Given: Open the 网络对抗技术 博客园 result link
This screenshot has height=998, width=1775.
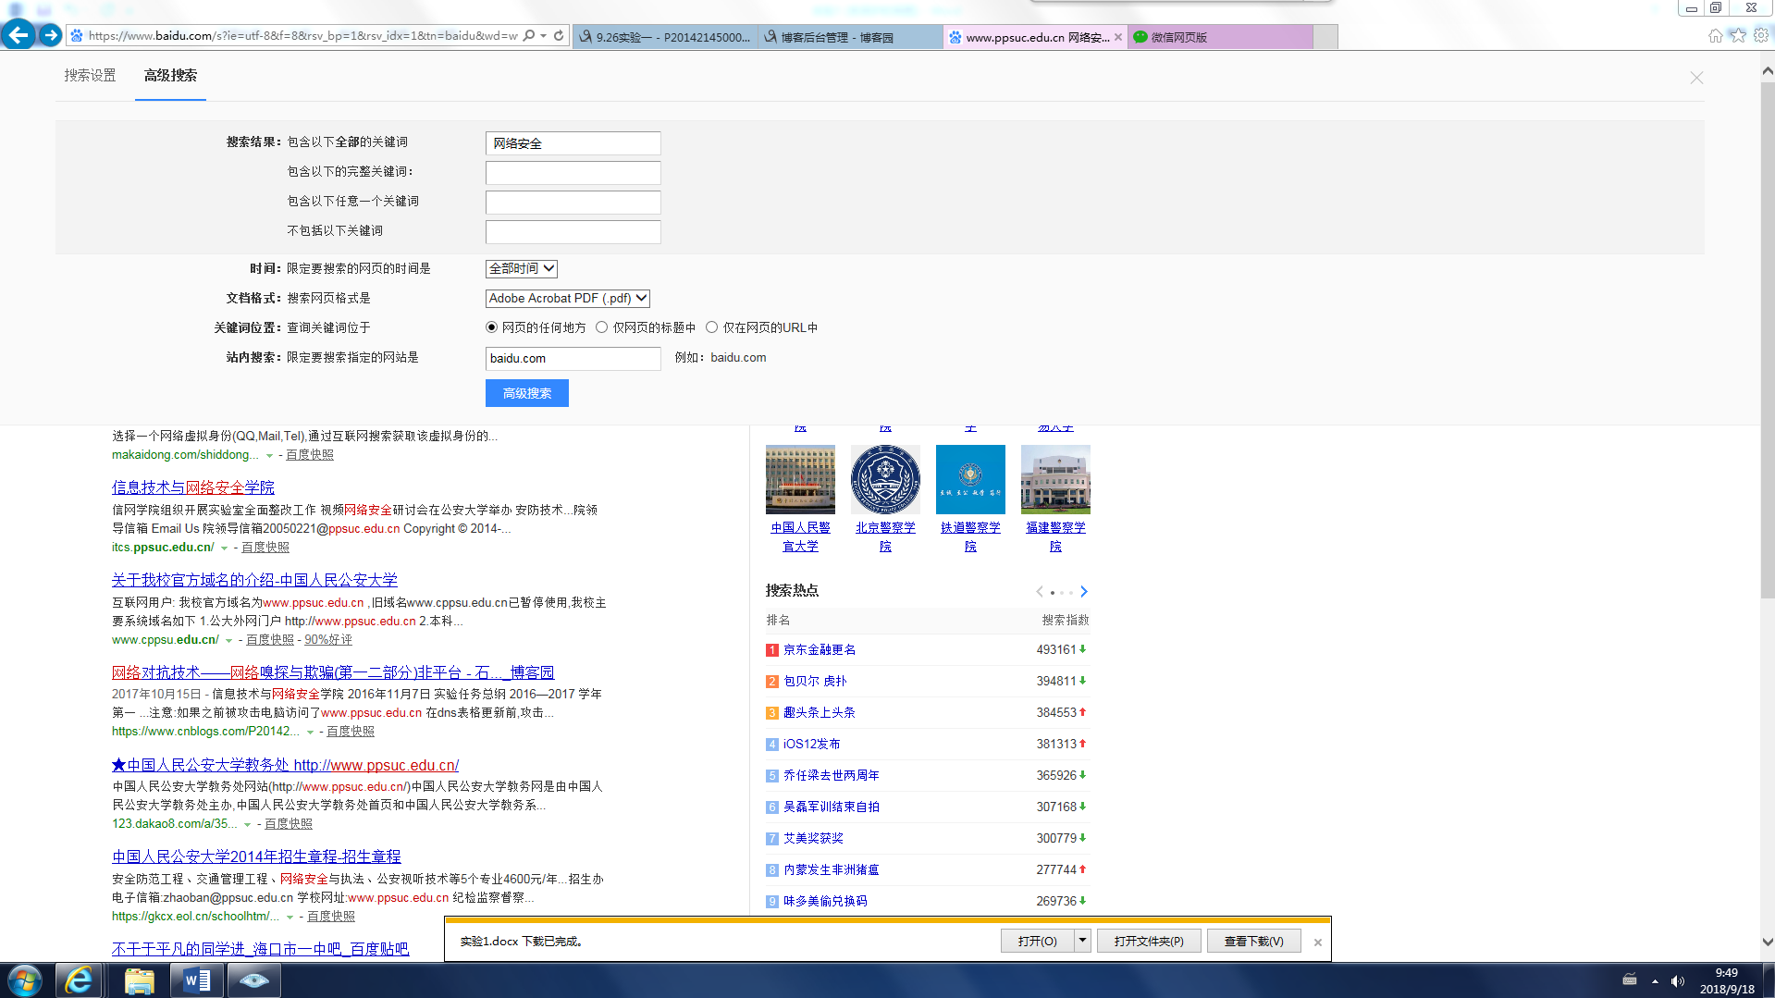Looking at the screenshot, I should (x=333, y=672).
